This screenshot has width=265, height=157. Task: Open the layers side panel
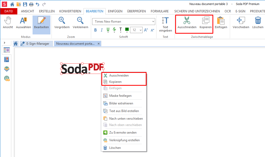click(7, 69)
